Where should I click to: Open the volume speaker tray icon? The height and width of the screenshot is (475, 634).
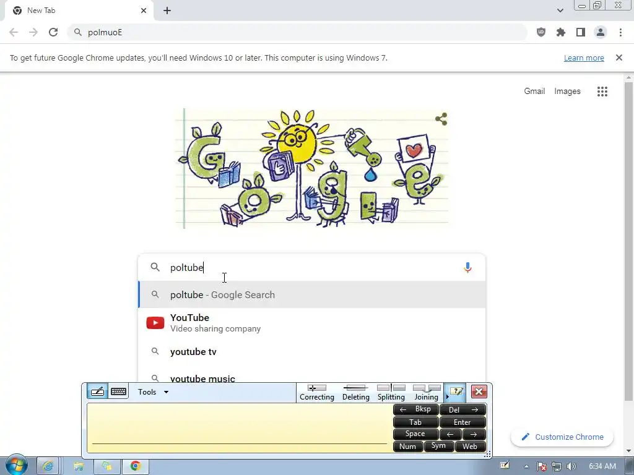(x=571, y=467)
